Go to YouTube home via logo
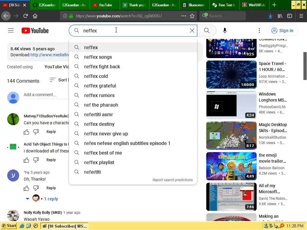 pos(35,31)
